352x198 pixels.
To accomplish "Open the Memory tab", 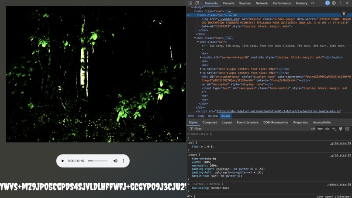I will [301, 3].
